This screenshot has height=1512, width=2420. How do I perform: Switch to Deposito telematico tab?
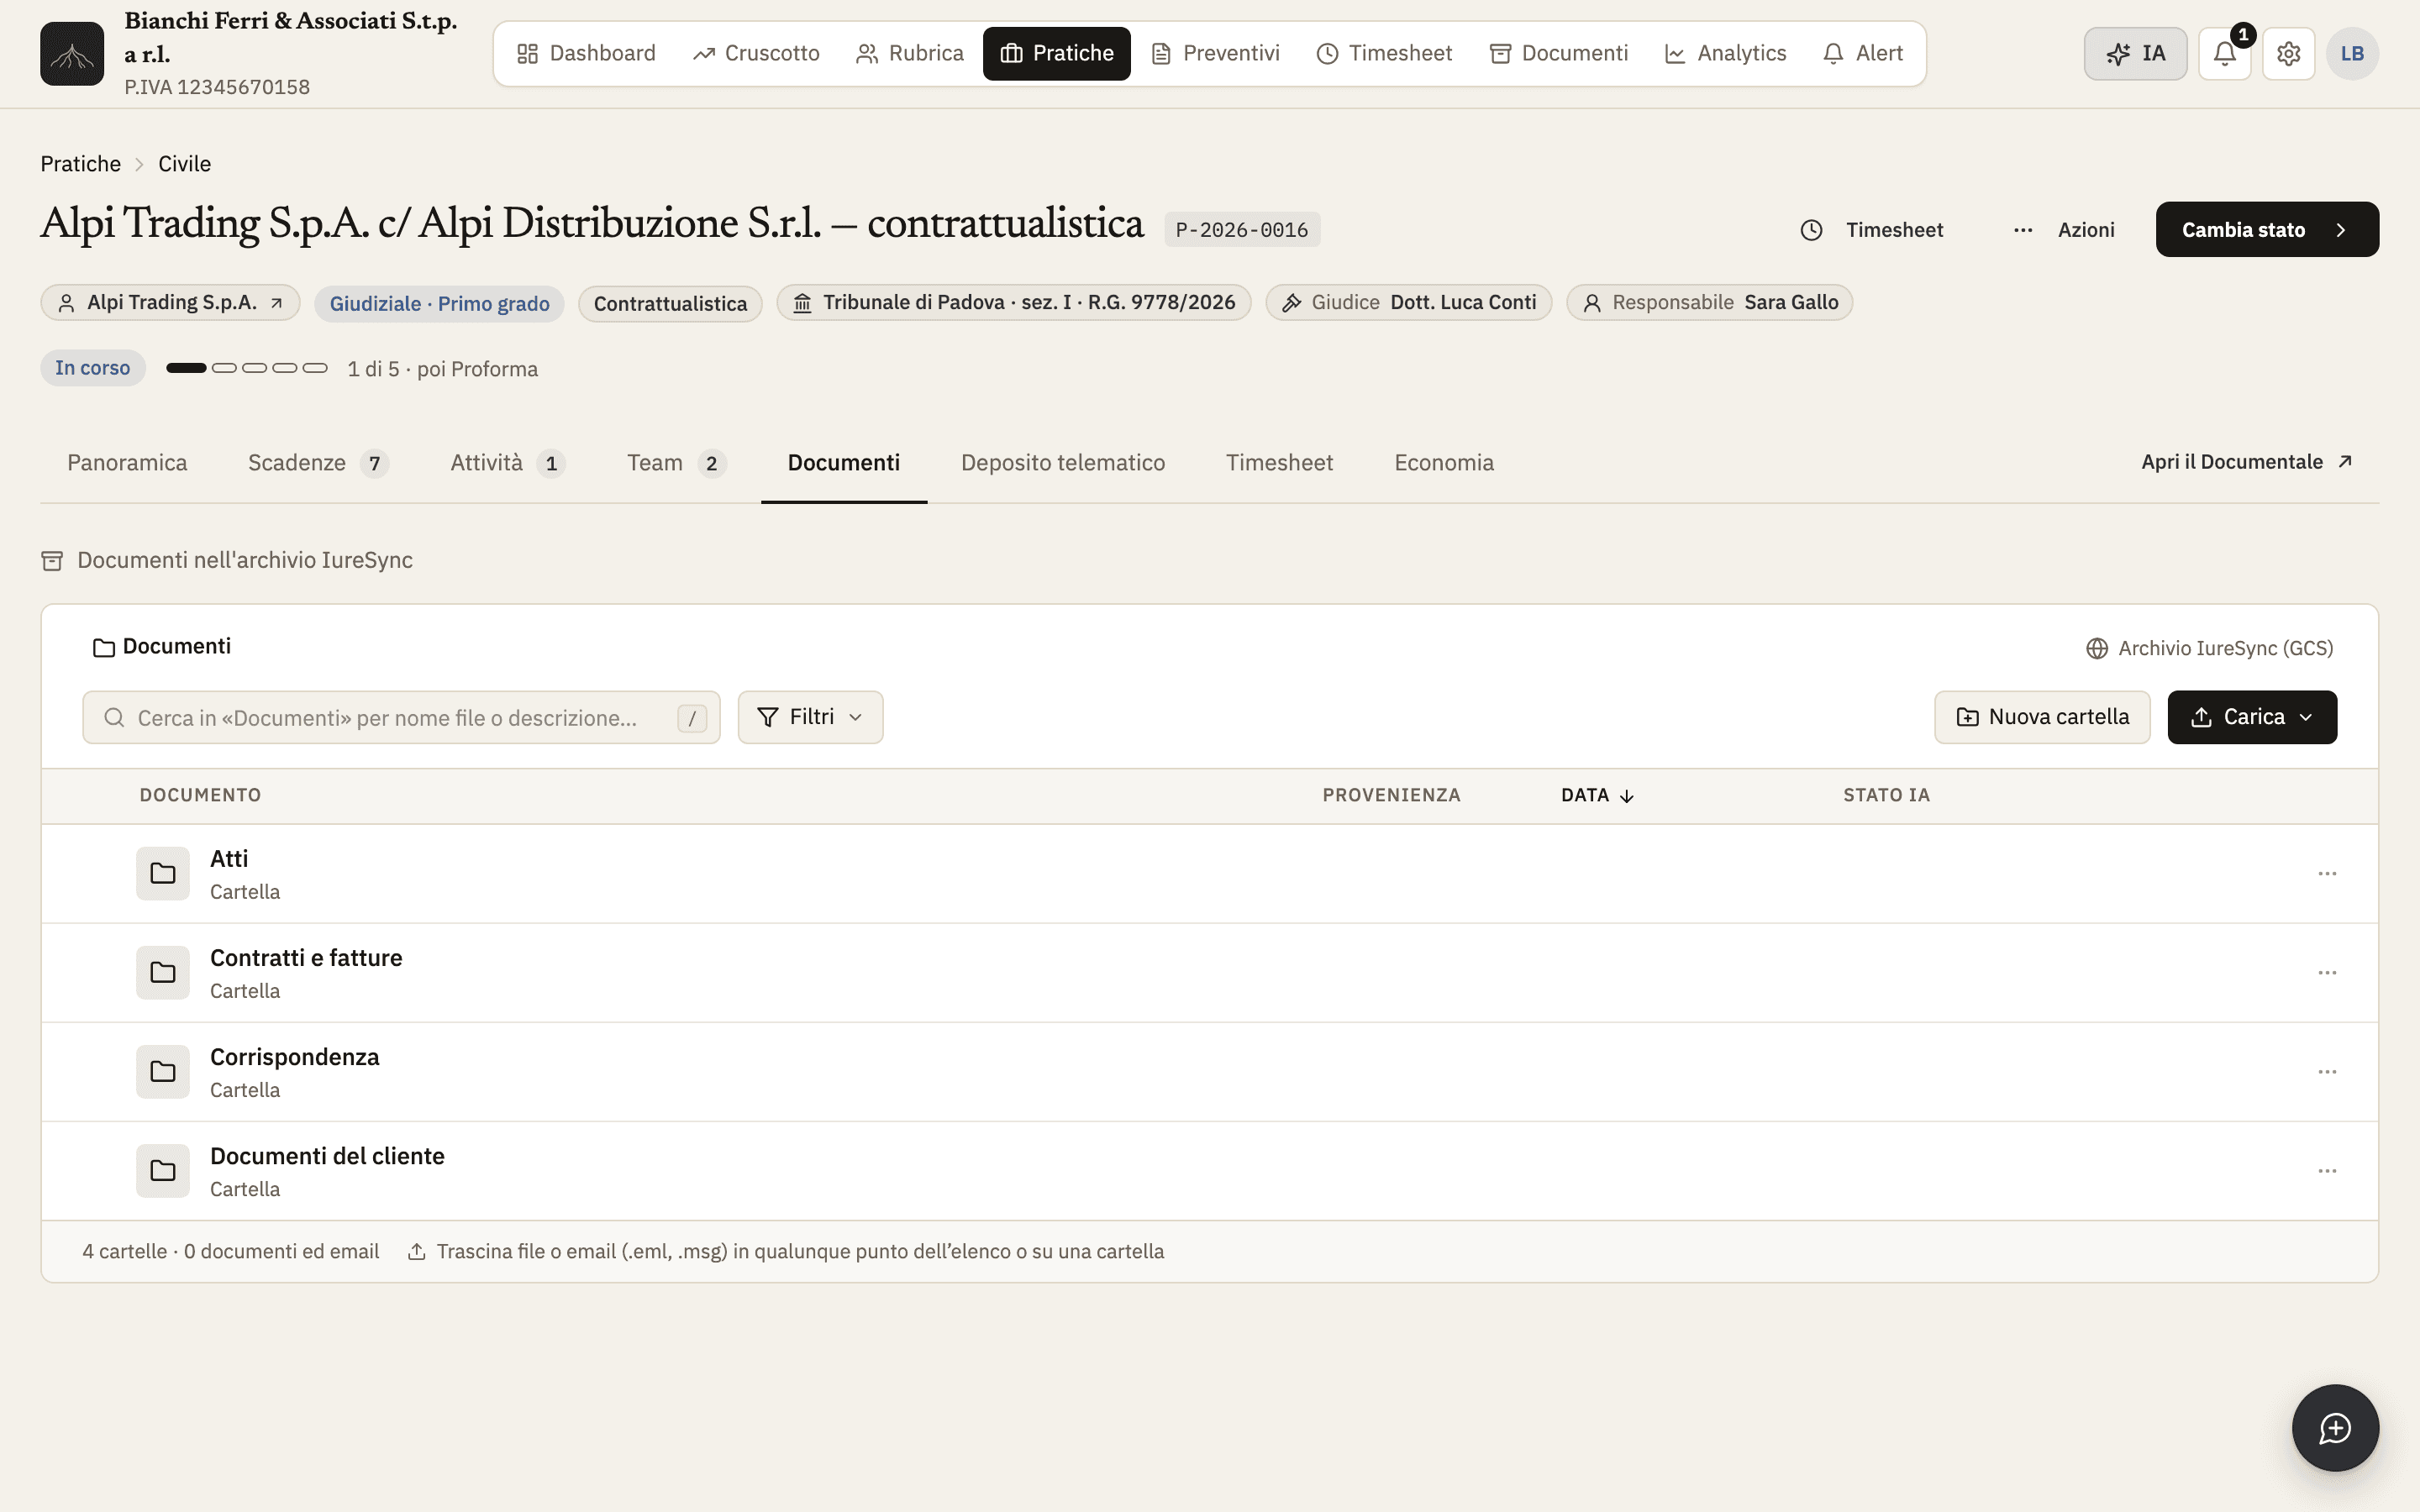1063,463
